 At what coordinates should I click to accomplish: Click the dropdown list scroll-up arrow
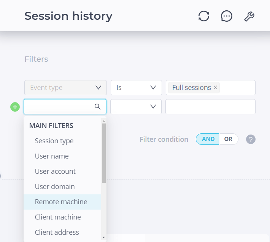tap(104, 121)
